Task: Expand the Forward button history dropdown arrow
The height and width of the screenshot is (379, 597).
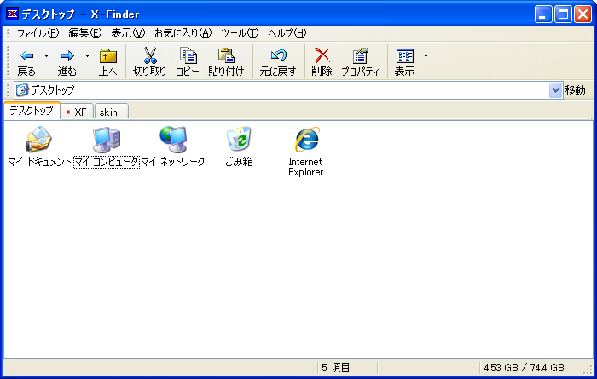Action: point(87,56)
